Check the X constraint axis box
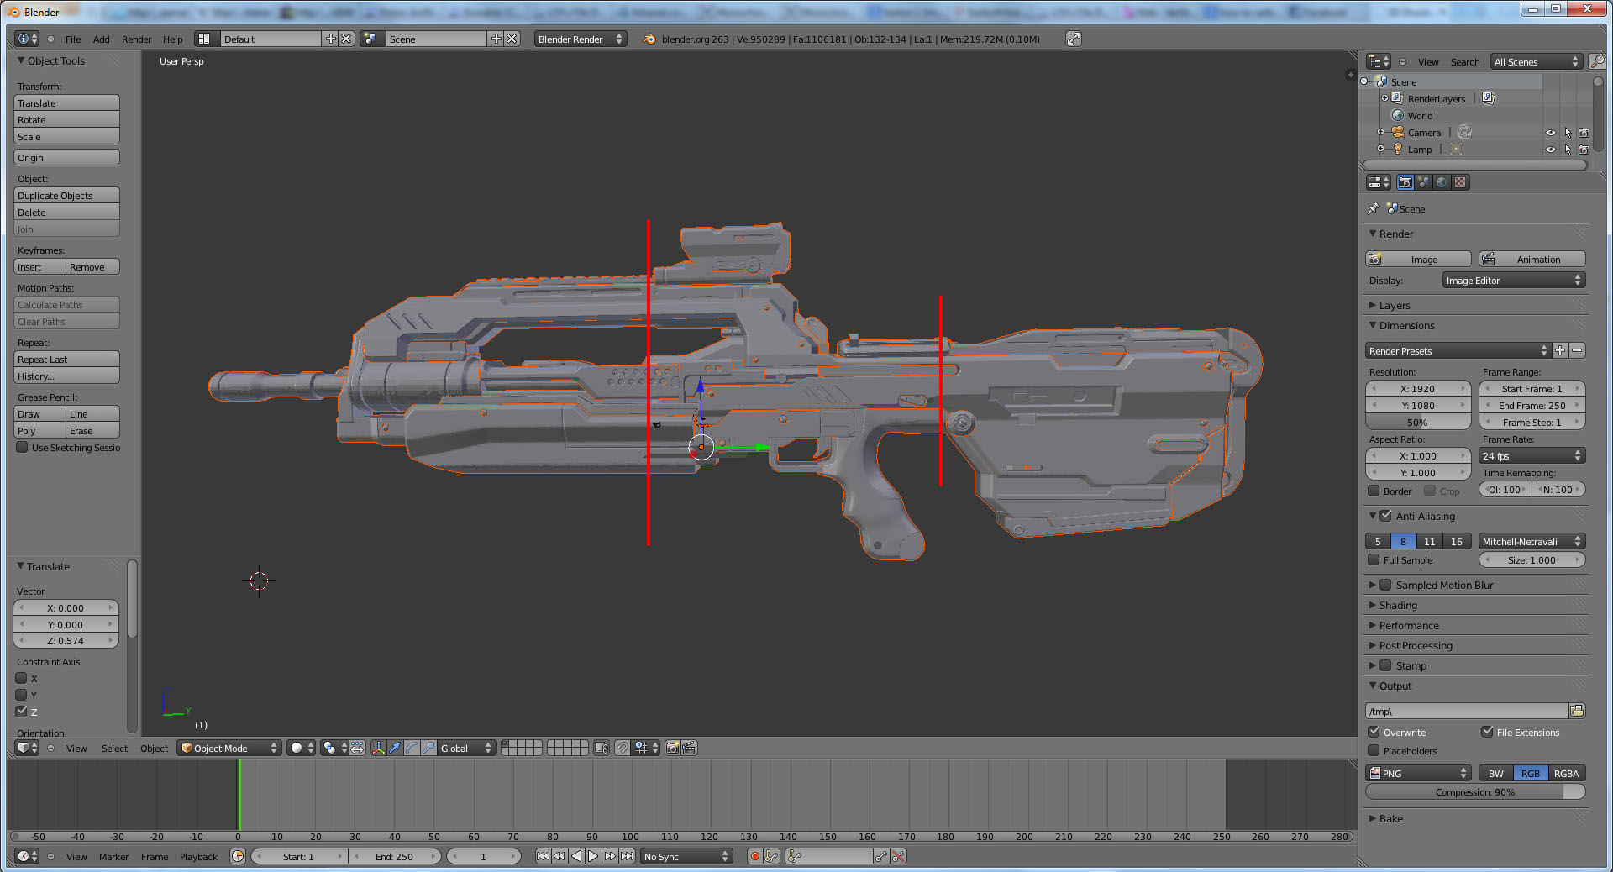This screenshot has height=872, width=1613. coord(22,678)
